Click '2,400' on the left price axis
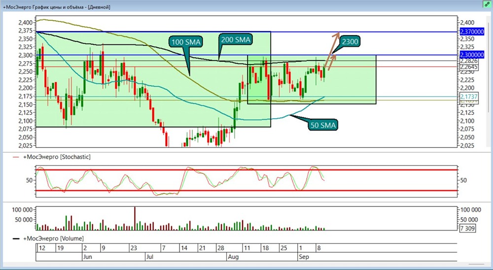Screen dimensions: 493x270 click(x=25, y=22)
